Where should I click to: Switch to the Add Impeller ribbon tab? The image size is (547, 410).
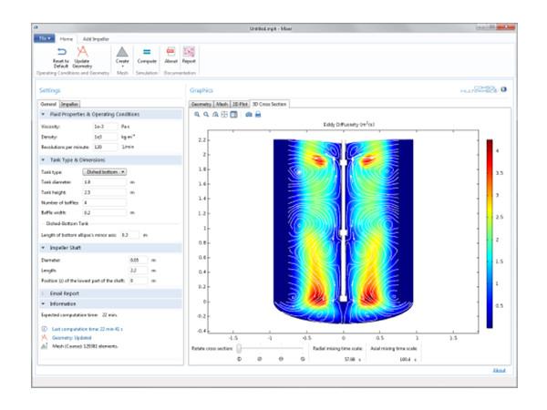[96, 39]
